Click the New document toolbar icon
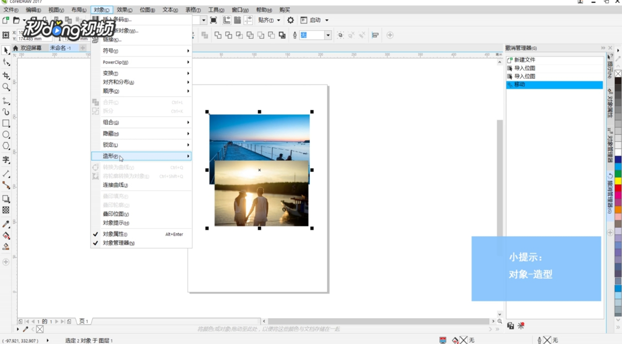622x344 pixels. (x=5, y=20)
